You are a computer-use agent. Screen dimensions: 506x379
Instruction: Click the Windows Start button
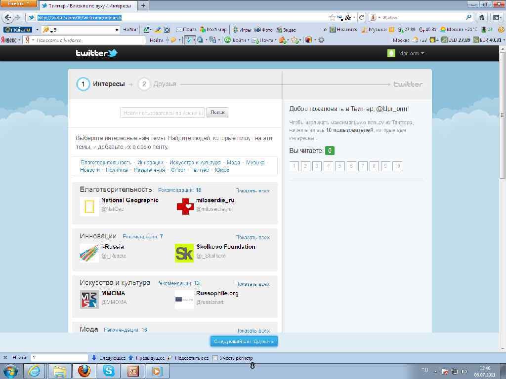(x=10, y=372)
